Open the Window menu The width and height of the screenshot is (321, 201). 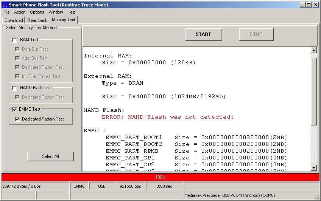click(x=56, y=12)
